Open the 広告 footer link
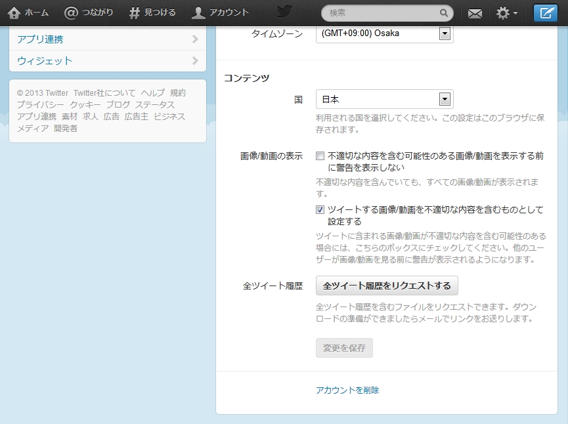This screenshot has height=424, width=568. point(111,117)
